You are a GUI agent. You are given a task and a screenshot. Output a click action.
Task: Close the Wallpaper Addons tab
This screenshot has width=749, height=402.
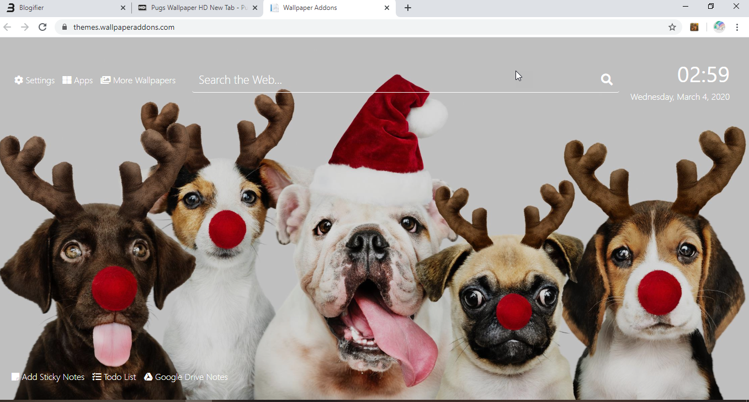pyautogui.click(x=387, y=8)
